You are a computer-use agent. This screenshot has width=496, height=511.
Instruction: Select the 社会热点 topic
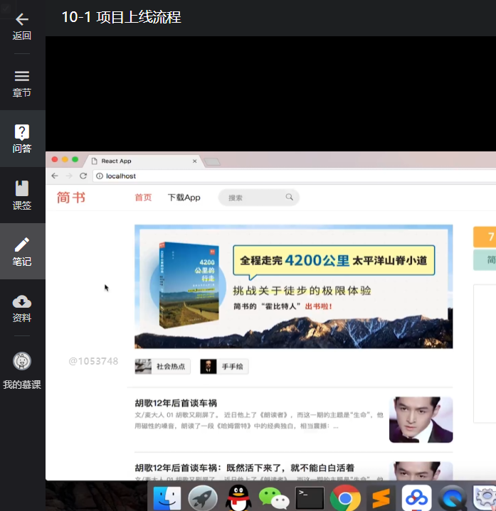click(x=162, y=367)
